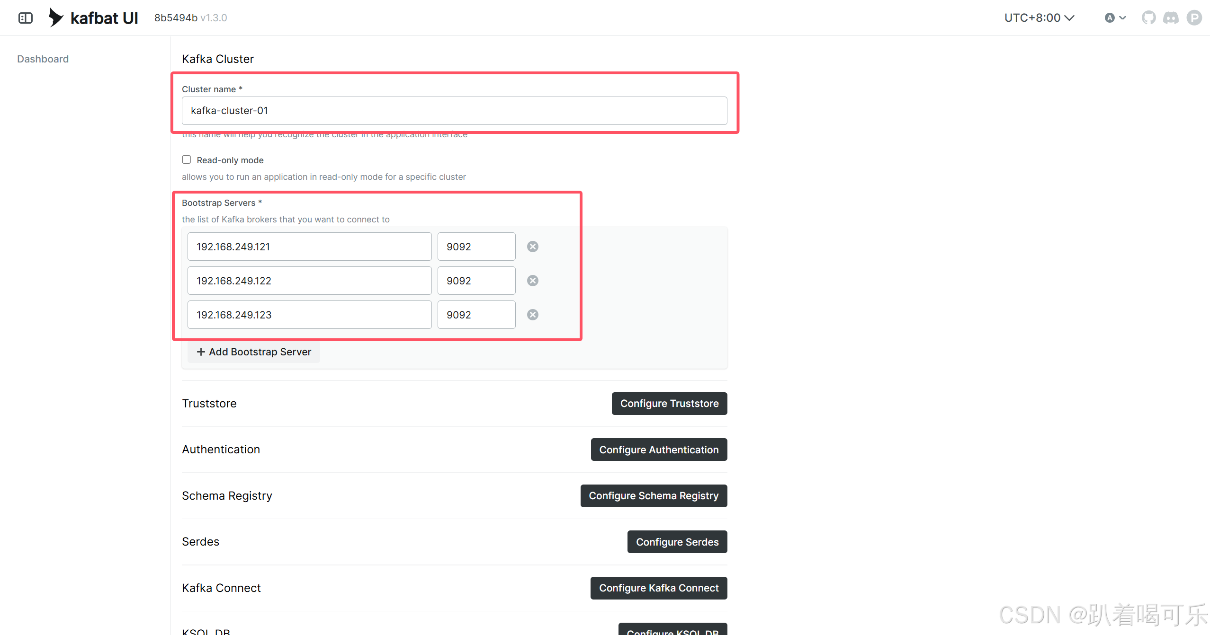Click Configure Kafka Connect button
Viewport: 1210px width, 635px height.
point(659,588)
